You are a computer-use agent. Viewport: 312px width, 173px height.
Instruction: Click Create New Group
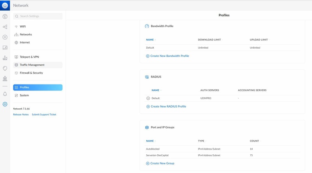(162, 164)
